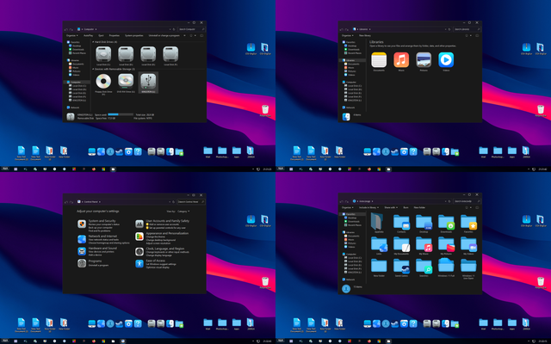Open the Include in library dropdown
Viewport: 551px width, 344px height.
click(x=368, y=207)
